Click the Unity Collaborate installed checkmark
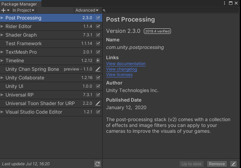Image resolution: width=241 pixels, height=168 pixels. [x=98, y=78]
